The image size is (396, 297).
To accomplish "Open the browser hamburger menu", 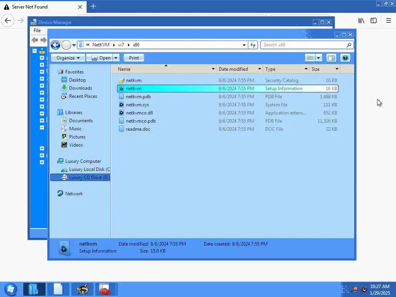I will click(x=388, y=20).
